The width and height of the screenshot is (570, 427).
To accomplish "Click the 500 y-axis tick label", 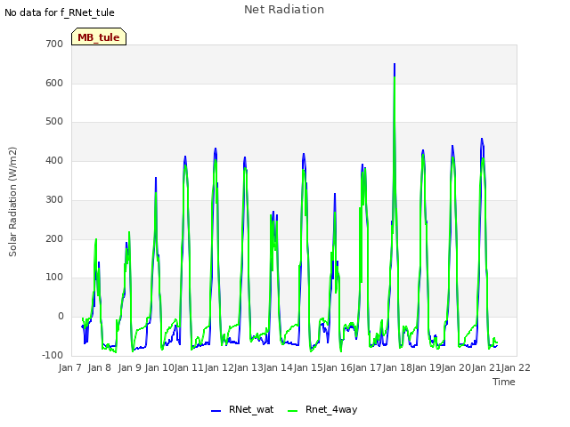I will (54, 122).
